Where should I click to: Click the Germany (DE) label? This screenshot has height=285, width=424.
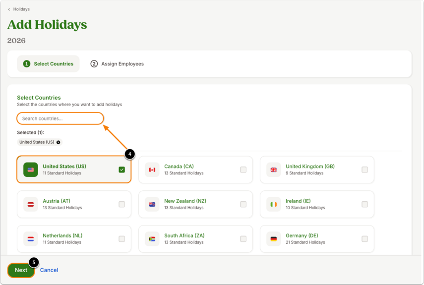click(x=302, y=235)
